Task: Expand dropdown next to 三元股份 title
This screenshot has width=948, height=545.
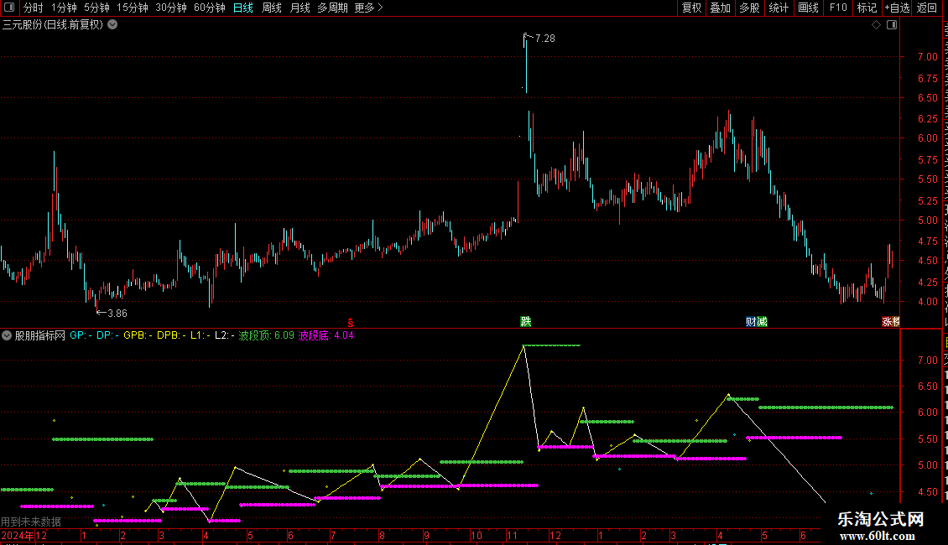Action: [x=112, y=25]
